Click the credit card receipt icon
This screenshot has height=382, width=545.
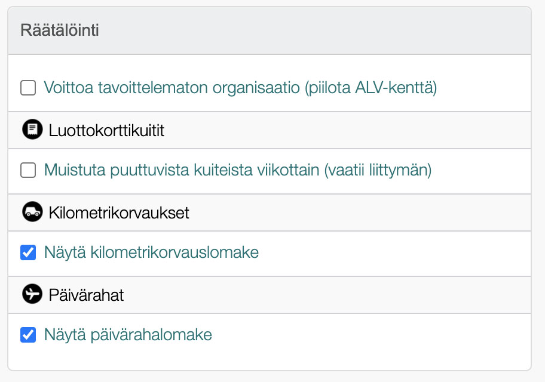point(32,130)
